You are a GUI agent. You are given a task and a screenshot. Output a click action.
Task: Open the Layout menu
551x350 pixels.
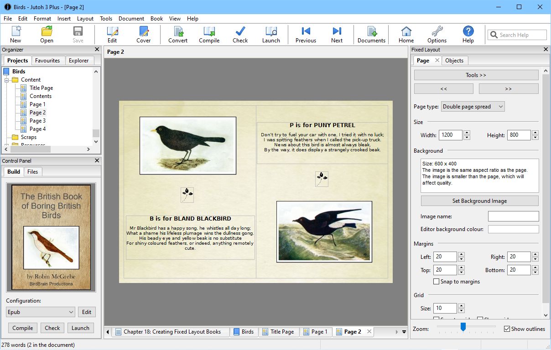click(85, 19)
